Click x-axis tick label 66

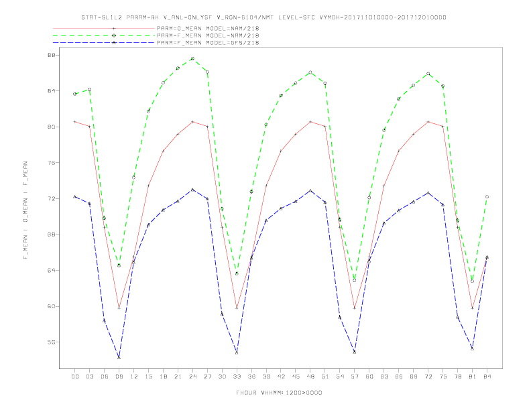399,377
